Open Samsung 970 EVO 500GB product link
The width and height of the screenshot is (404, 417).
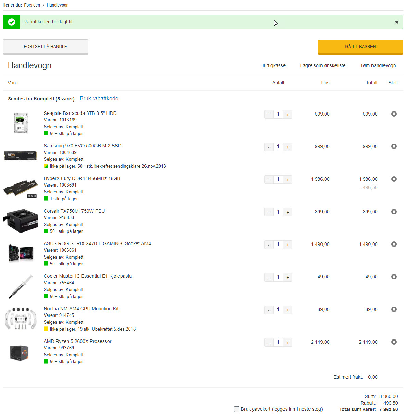83,146
